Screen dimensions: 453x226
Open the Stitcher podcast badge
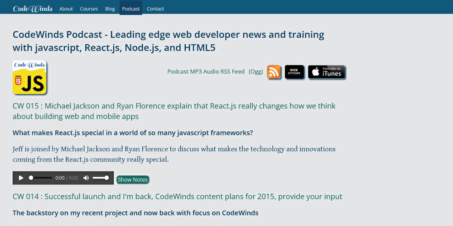tap(294, 72)
